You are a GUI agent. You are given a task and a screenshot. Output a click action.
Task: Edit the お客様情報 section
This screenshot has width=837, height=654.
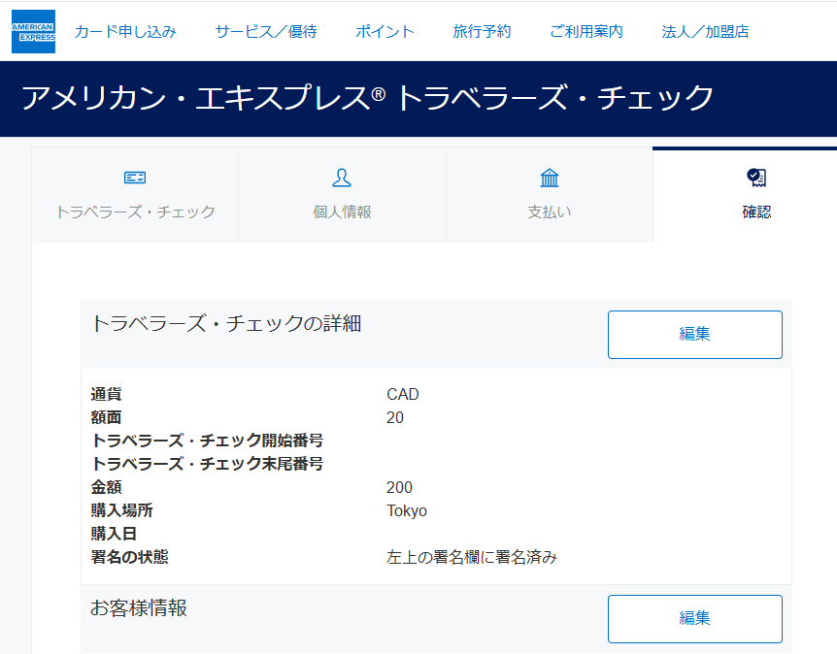click(x=695, y=619)
